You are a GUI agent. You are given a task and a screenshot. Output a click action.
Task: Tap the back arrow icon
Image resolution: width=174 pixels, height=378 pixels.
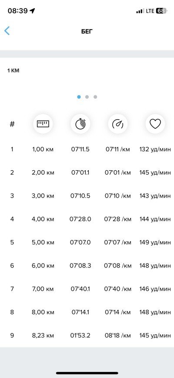point(7,31)
